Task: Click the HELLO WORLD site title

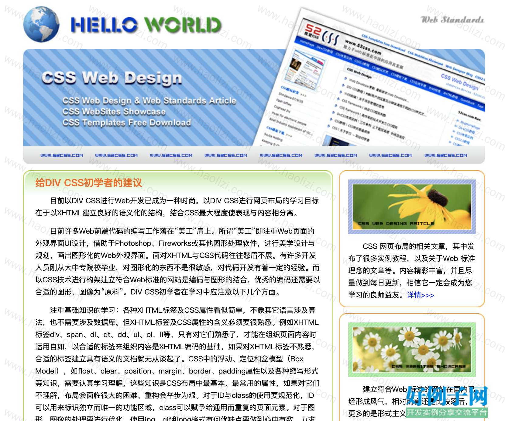Action: [x=146, y=25]
